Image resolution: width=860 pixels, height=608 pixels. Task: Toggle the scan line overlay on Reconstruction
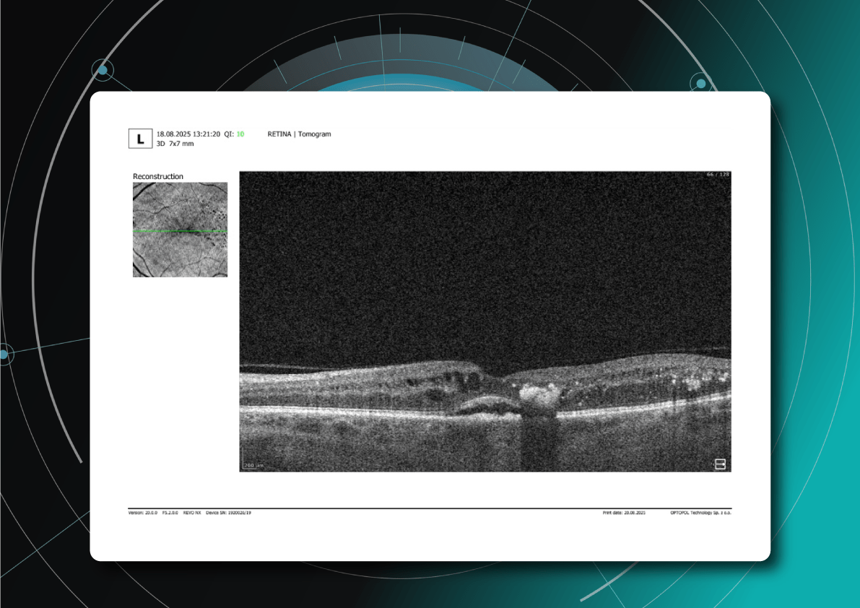179,230
